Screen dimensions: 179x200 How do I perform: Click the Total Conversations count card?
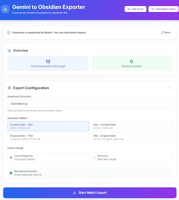pyautogui.click(x=48, y=63)
